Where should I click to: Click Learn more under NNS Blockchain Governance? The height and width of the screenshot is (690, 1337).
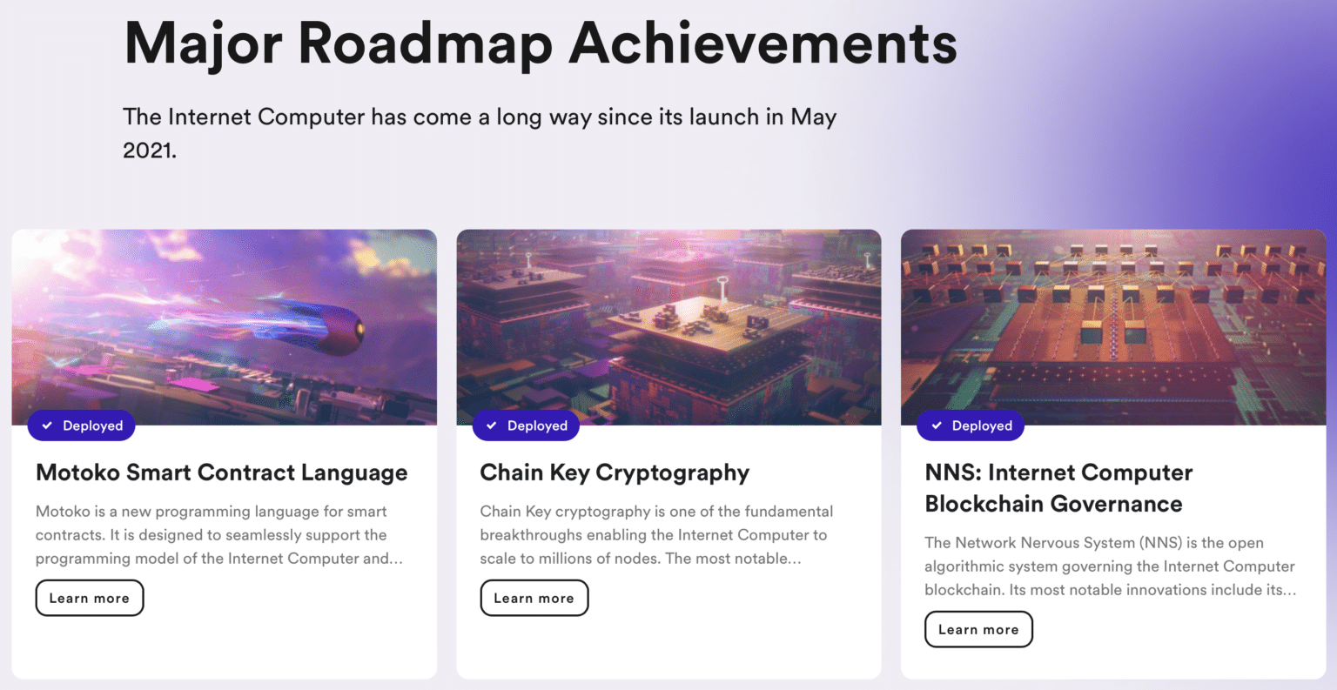point(978,630)
